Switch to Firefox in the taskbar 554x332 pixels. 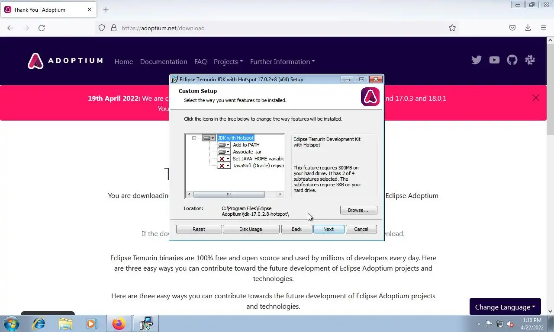[x=119, y=323]
